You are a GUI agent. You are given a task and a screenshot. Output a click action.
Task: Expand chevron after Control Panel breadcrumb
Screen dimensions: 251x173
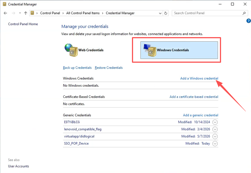[63, 13]
